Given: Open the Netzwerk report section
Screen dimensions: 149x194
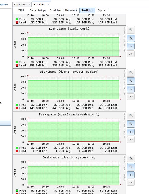Looking at the screenshot, I should pyautogui.click(x=71, y=10).
